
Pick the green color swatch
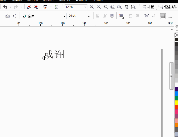click(176, 98)
